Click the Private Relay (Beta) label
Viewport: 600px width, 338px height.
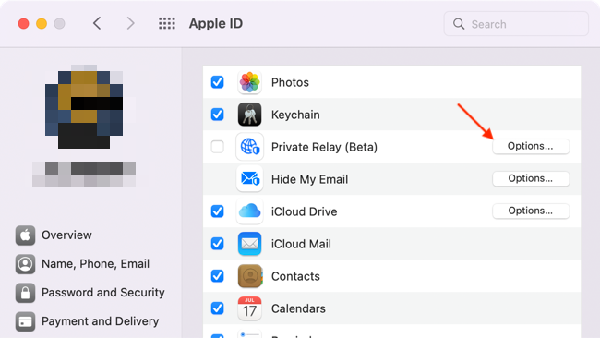tap(324, 147)
